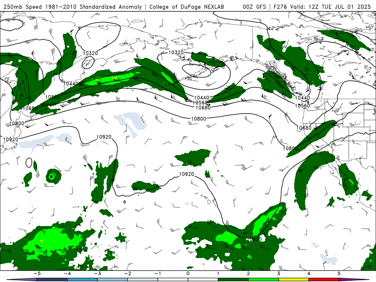Select the bright green 2 to 3 colorbar segment
The height and width of the screenshot is (282, 376).
(x=263, y=280)
